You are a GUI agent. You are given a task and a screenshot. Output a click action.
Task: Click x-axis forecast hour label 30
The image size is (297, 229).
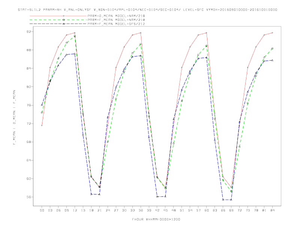[124, 210]
